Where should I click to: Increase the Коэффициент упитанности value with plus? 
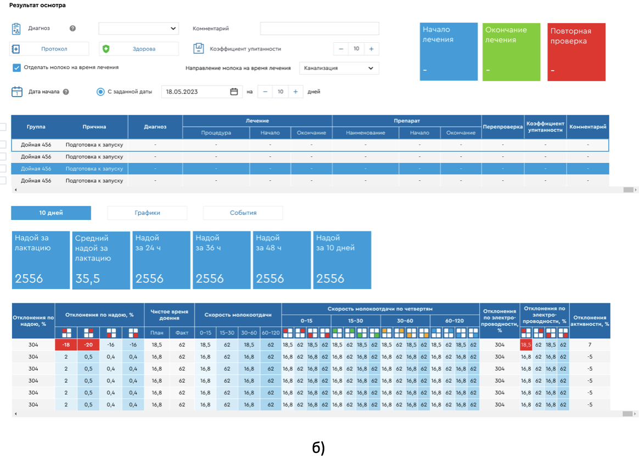click(371, 49)
